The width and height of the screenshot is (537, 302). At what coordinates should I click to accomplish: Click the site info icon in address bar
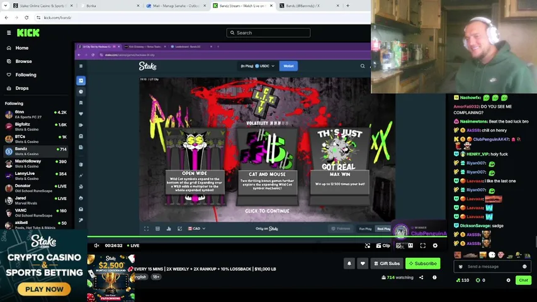coord(38,18)
